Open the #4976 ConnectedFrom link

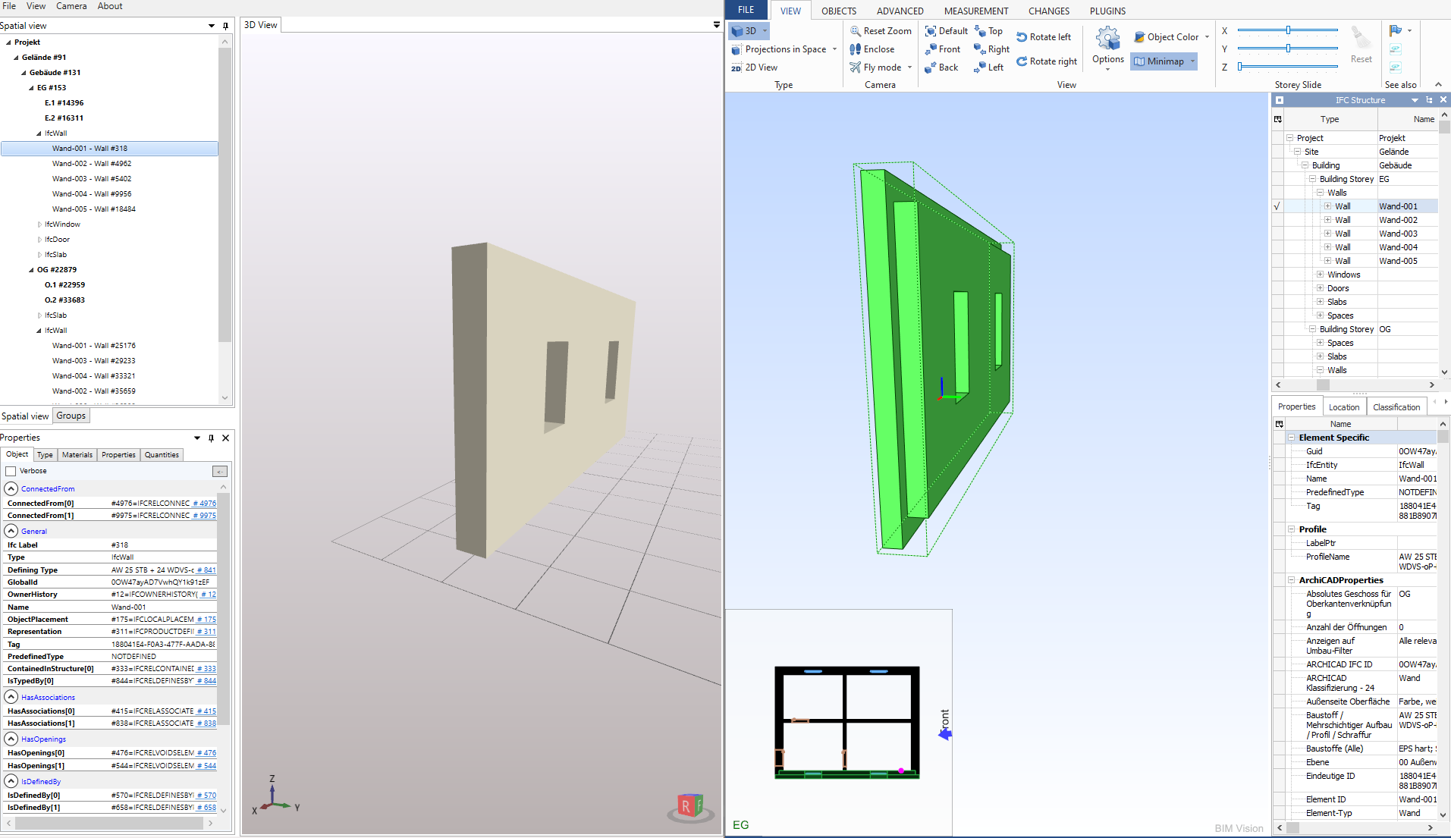click(x=204, y=504)
